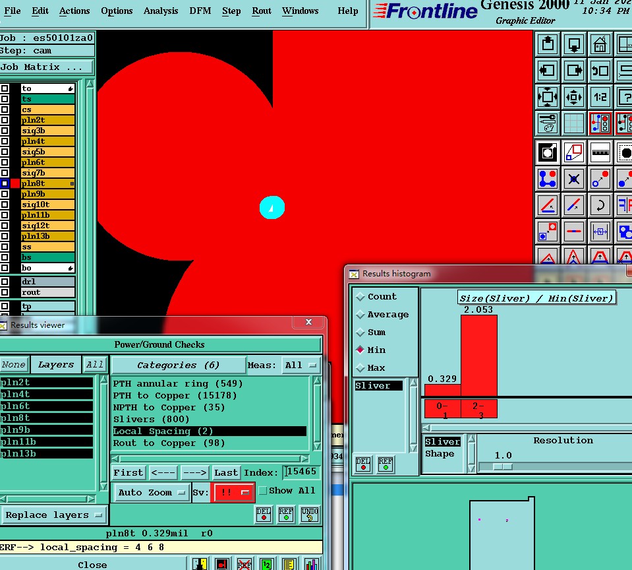Select the Average radio option
This screenshot has width=632, height=570.
click(382, 314)
